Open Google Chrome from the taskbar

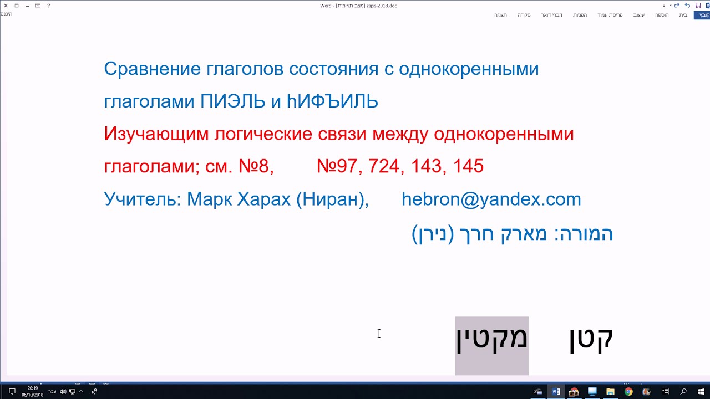click(x=628, y=392)
